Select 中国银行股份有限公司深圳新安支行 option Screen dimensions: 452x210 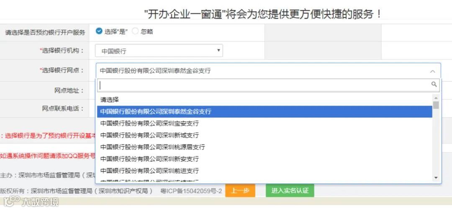(x=265, y=159)
